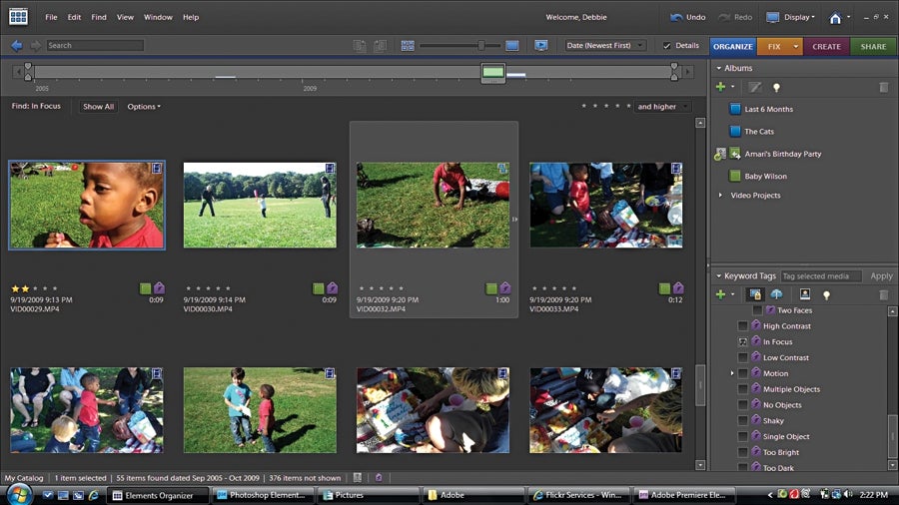Delete album with Albums trash icon
Viewport: 899px width, 505px height.
(x=884, y=87)
